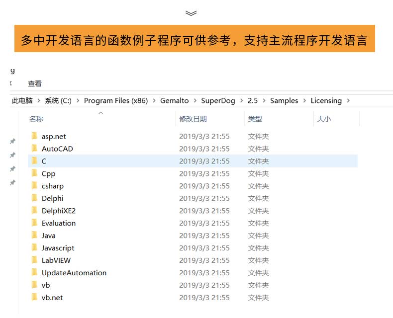
Task: Click the Cpp folder icon
Action: [34, 173]
